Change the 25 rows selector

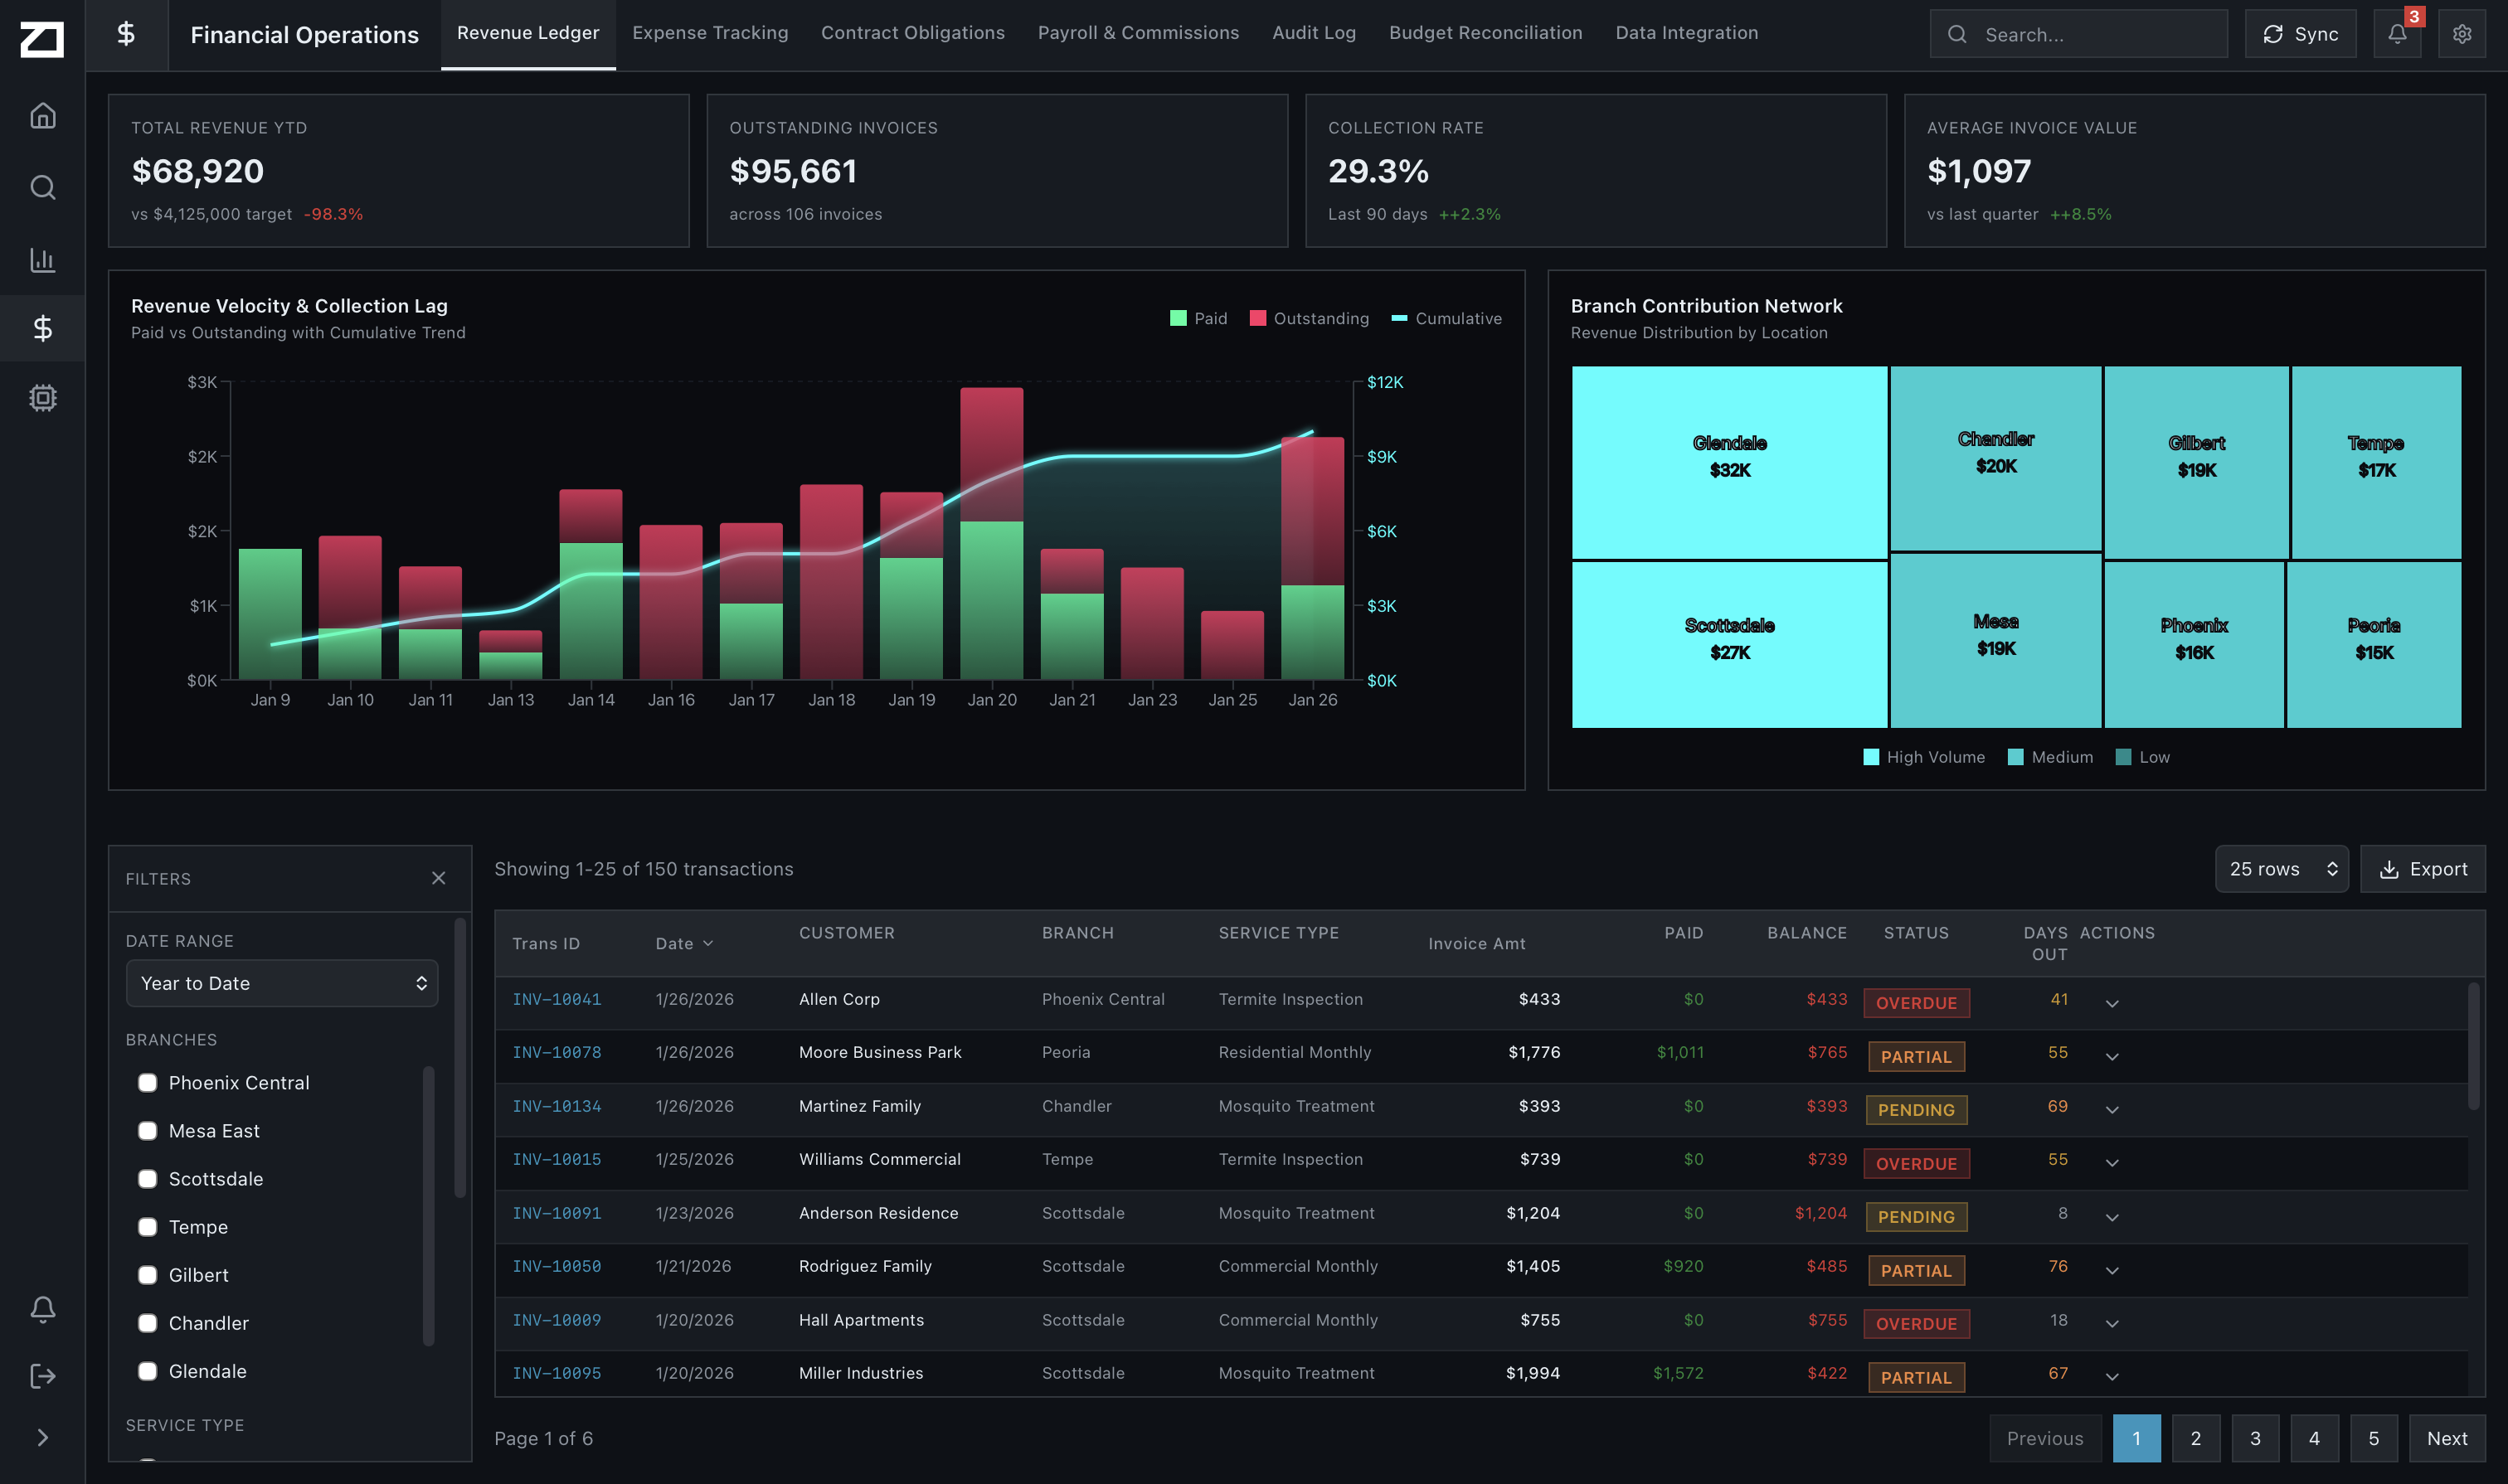pos(2281,868)
